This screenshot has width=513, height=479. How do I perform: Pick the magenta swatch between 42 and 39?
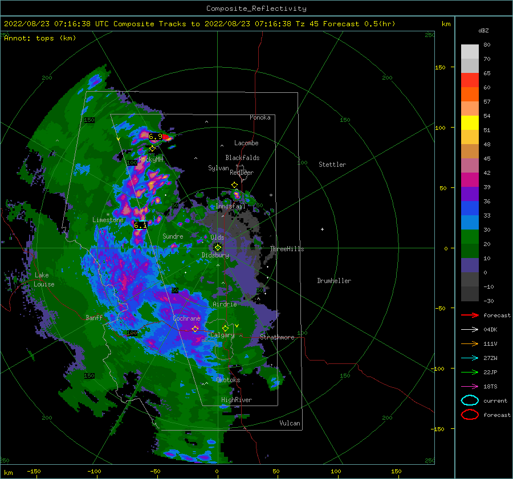click(470, 180)
